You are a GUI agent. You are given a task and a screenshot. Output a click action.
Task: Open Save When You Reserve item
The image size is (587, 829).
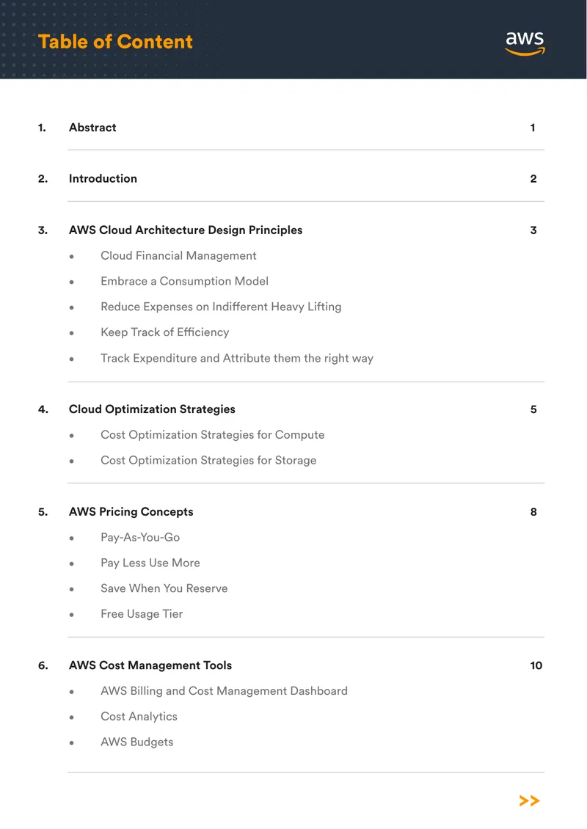pos(164,588)
